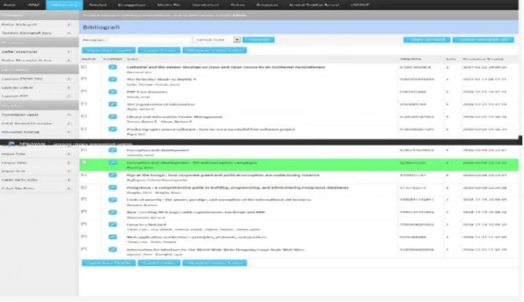
Task: Check the box on the green highlighted row
Action: [84, 162]
